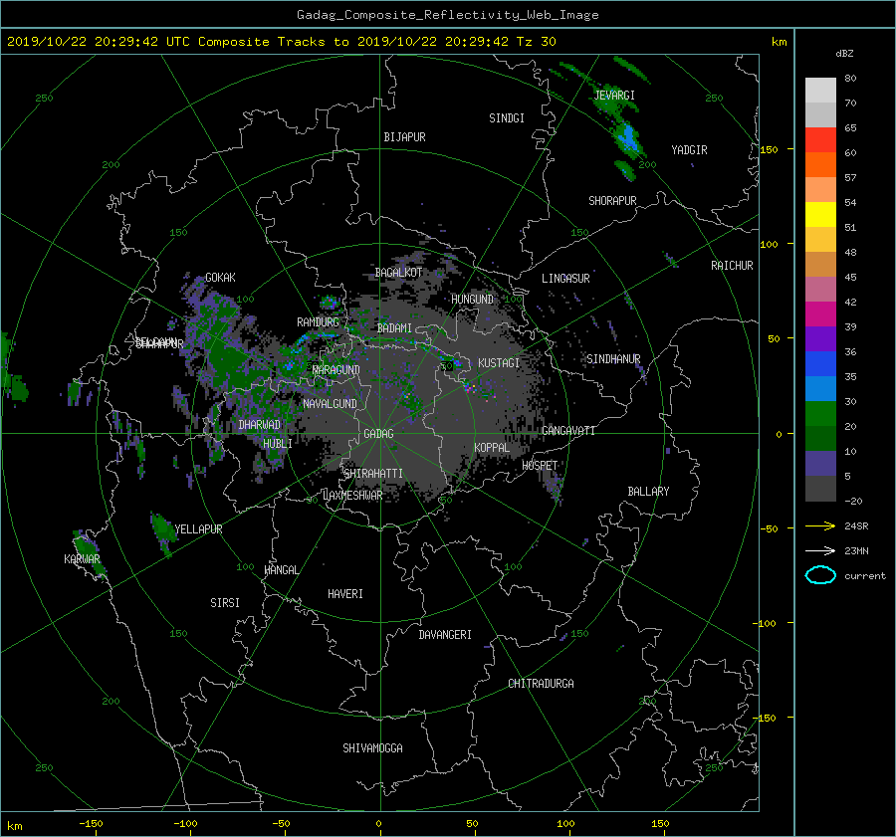Pick the light gray 80 dBZ swatch
The image size is (896, 837).
click(820, 90)
